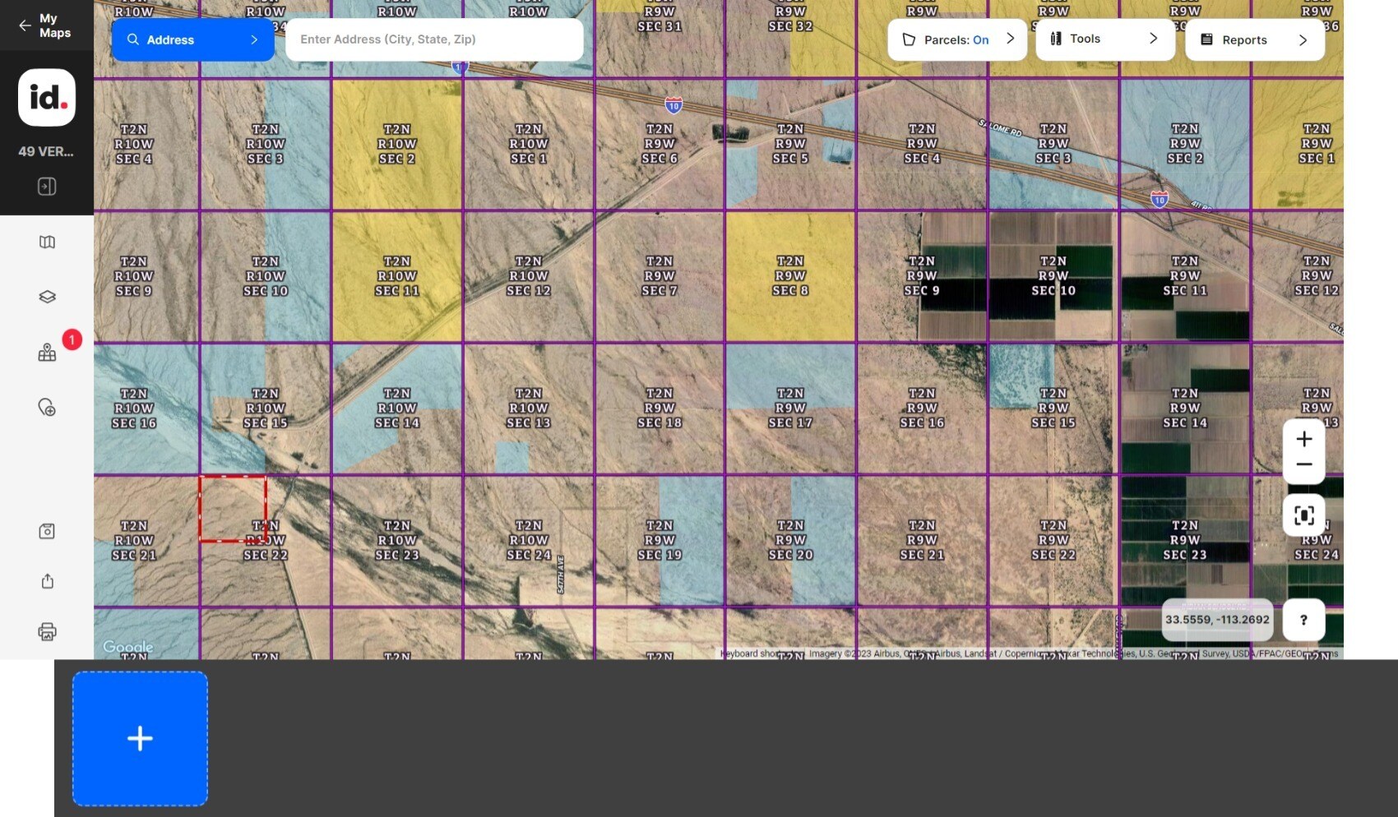Open the basemap icon in sidebar

47,242
